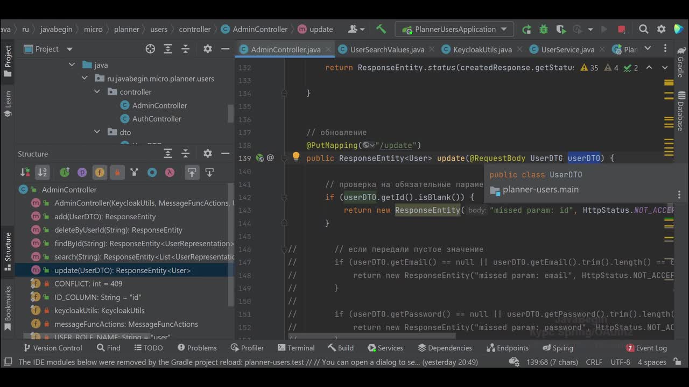Click Navigate from Source icon in Structure
The height and width of the screenshot is (387, 689).
(x=209, y=173)
